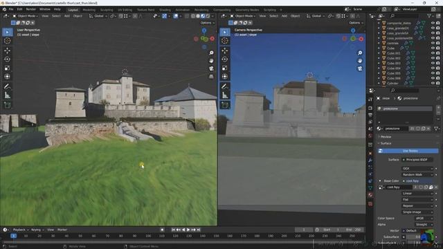Click the outliner search field
443x249 pixels.
[404, 16]
